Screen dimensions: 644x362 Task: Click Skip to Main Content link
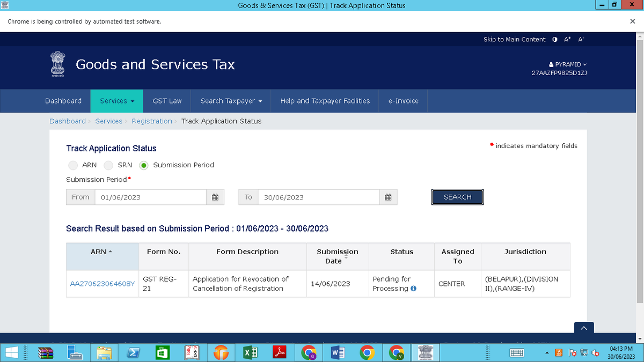point(515,40)
